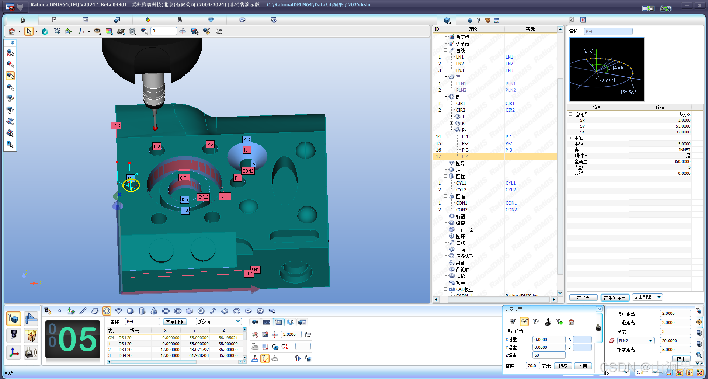The image size is (708, 379).
Task: Click the home icon in machine position
Action: (571, 322)
